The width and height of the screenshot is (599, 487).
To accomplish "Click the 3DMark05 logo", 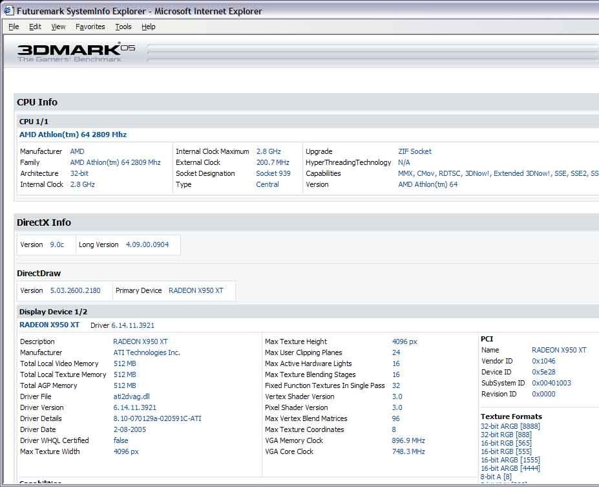I will pos(76,52).
